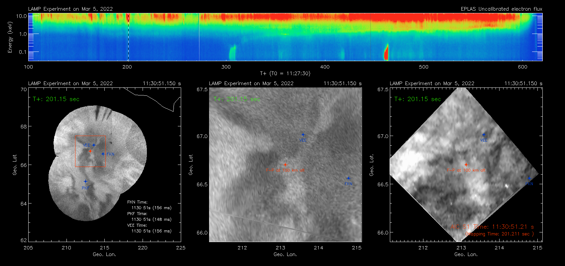This screenshot has width=565, height=266.
Task: Click the red cross footpoint marker in left map
Action: (90, 151)
